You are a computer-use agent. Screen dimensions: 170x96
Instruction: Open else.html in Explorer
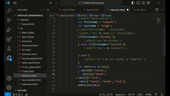click(30, 41)
